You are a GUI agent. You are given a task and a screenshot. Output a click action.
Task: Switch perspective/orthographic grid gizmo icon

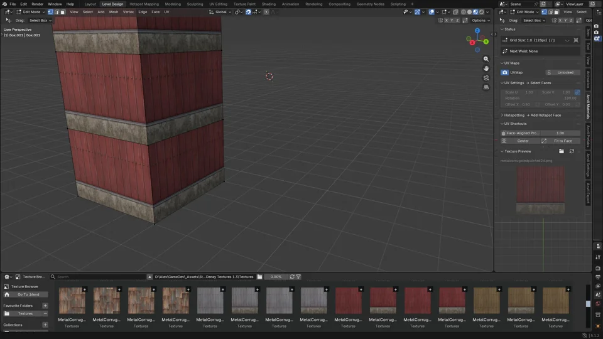(486, 87)
